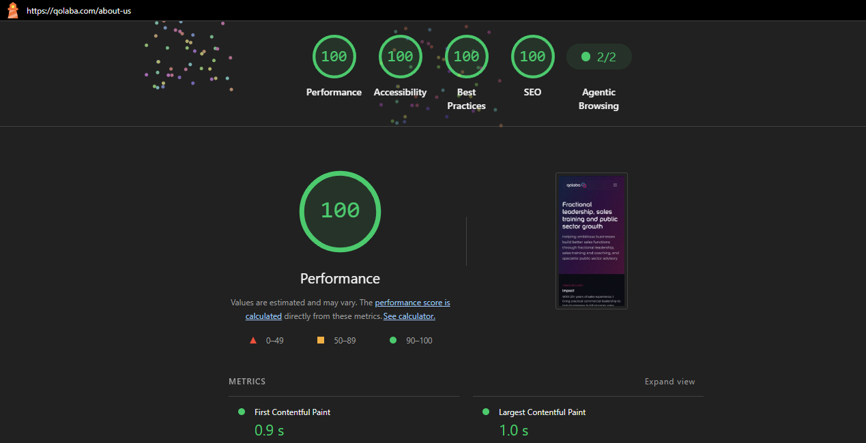The height and width of the screenshot is (443, 866).
Task: Open the Agentic Browsing 2/2 badge
Action: click(599, 57)
